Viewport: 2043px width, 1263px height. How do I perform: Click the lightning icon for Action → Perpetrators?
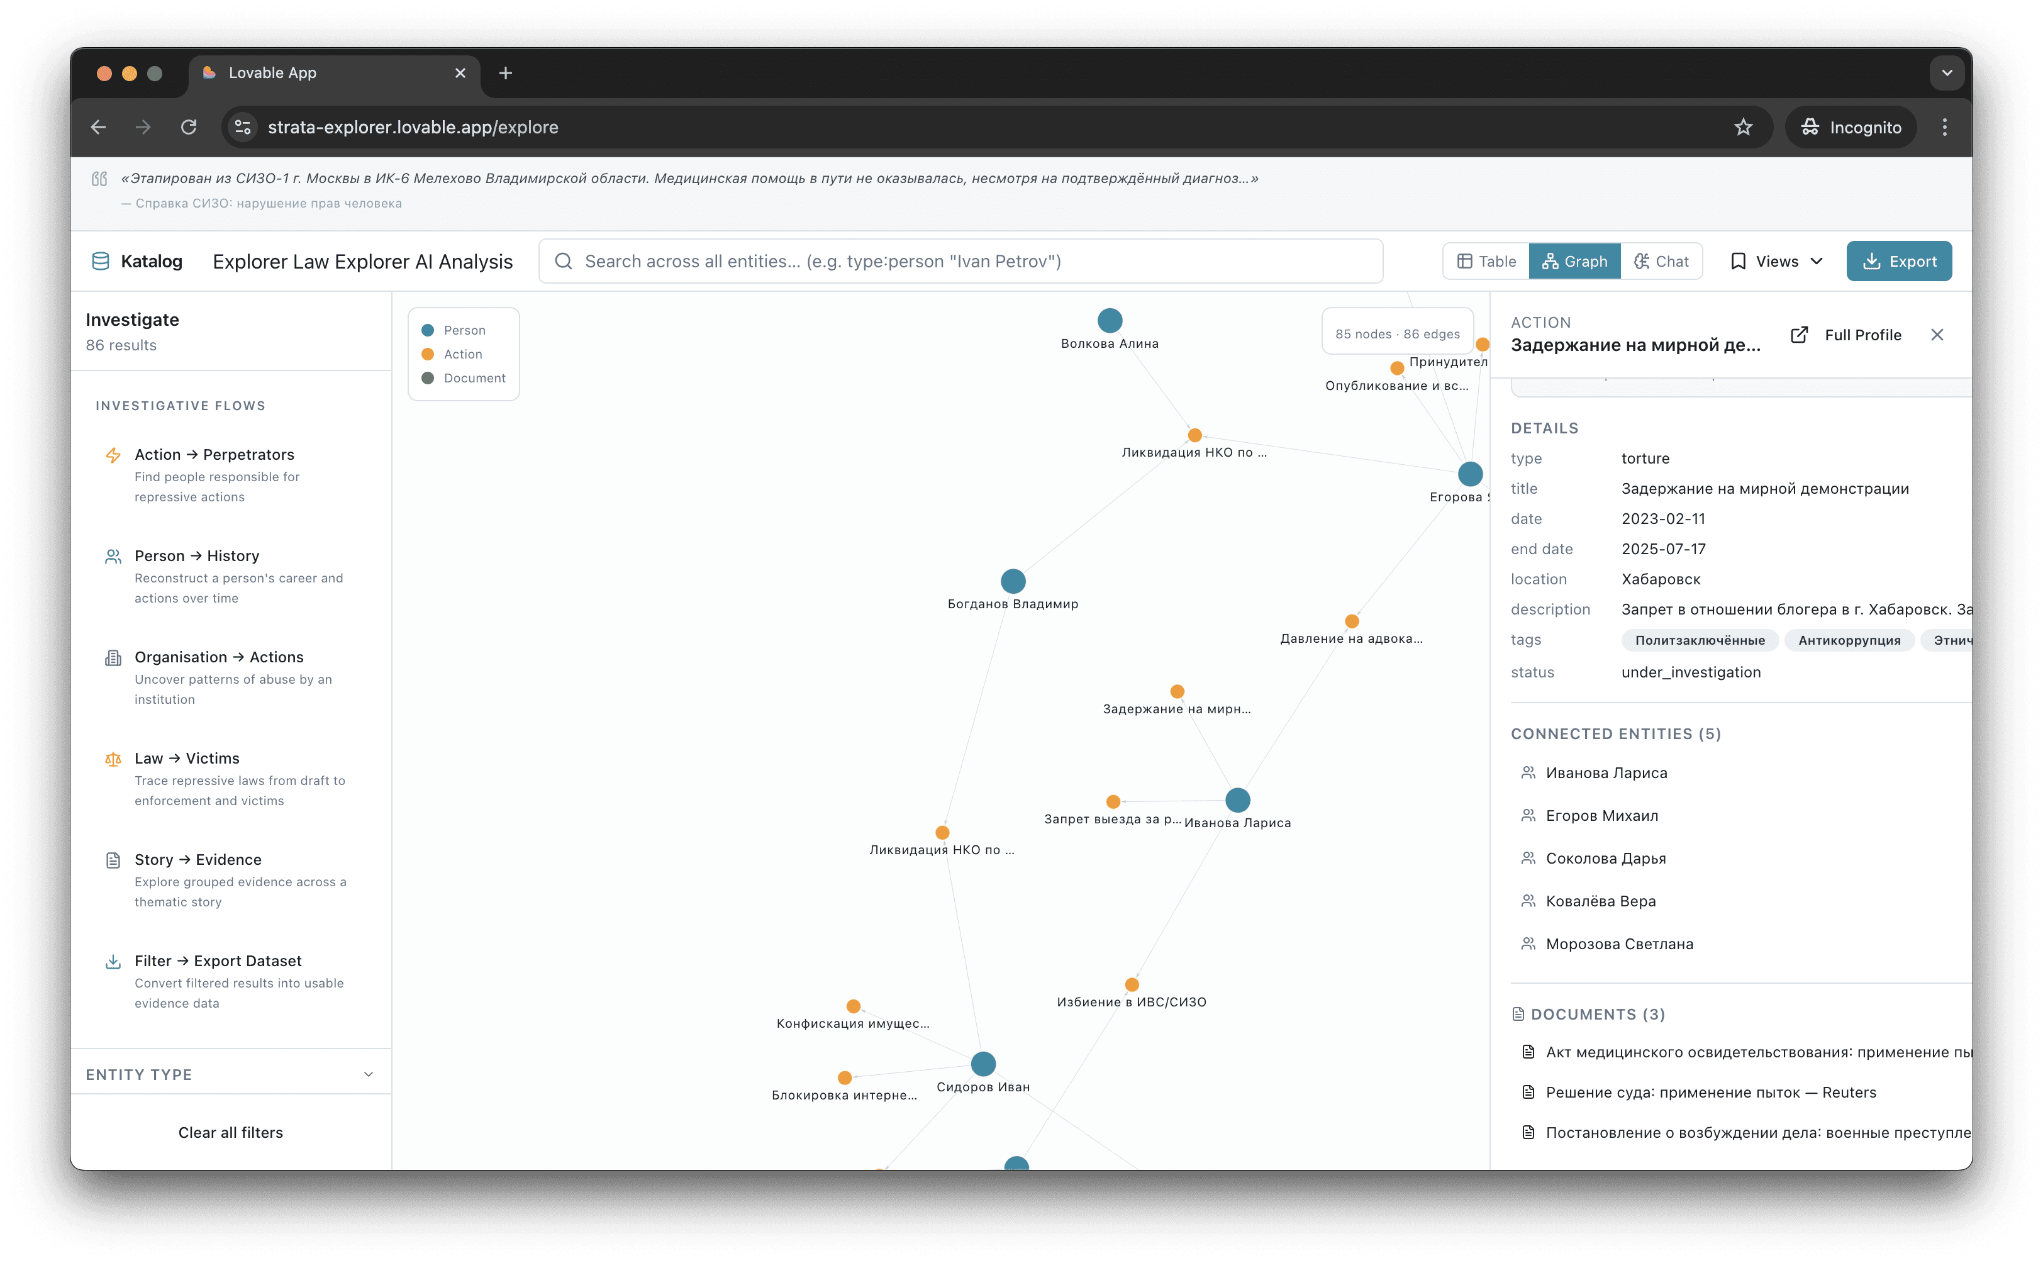click(113, 455)
